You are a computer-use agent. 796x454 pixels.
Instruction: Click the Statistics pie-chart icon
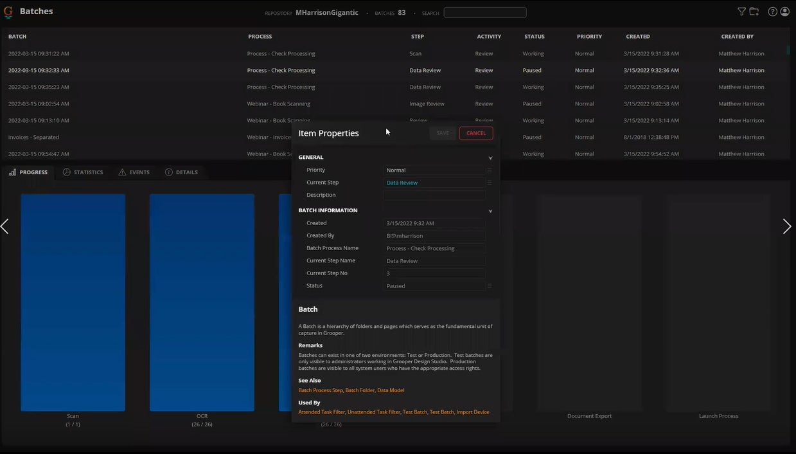click(x=66, y=172)
